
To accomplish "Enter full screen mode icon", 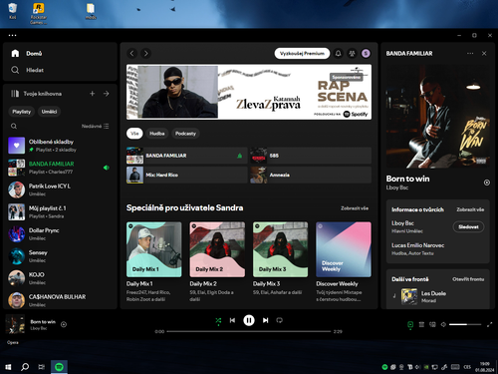I will coord(489,324).
